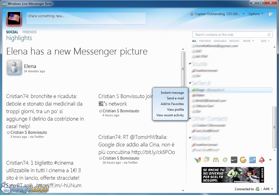The height and width of the screenshot is (195, 279).
Task: Click the American flag profile picture
Action: [14, 18]
